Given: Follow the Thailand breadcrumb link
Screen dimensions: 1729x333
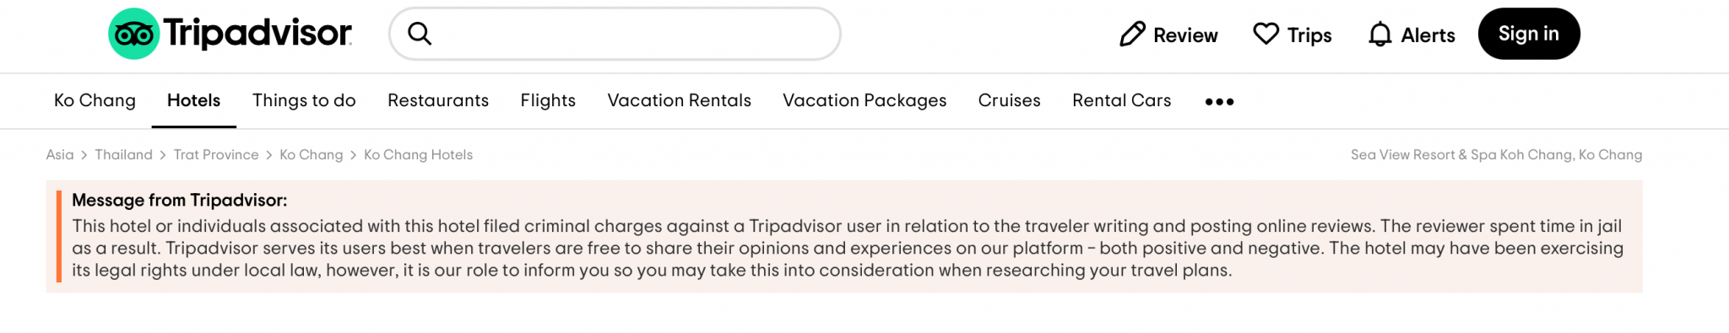Looking at the screenshot, I should 123,155.
